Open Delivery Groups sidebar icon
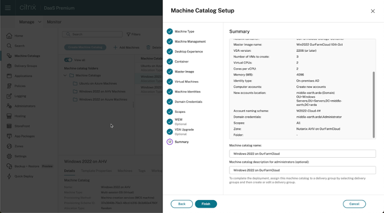384x213 pixels. pyautogui.click(x=9, y=66)
